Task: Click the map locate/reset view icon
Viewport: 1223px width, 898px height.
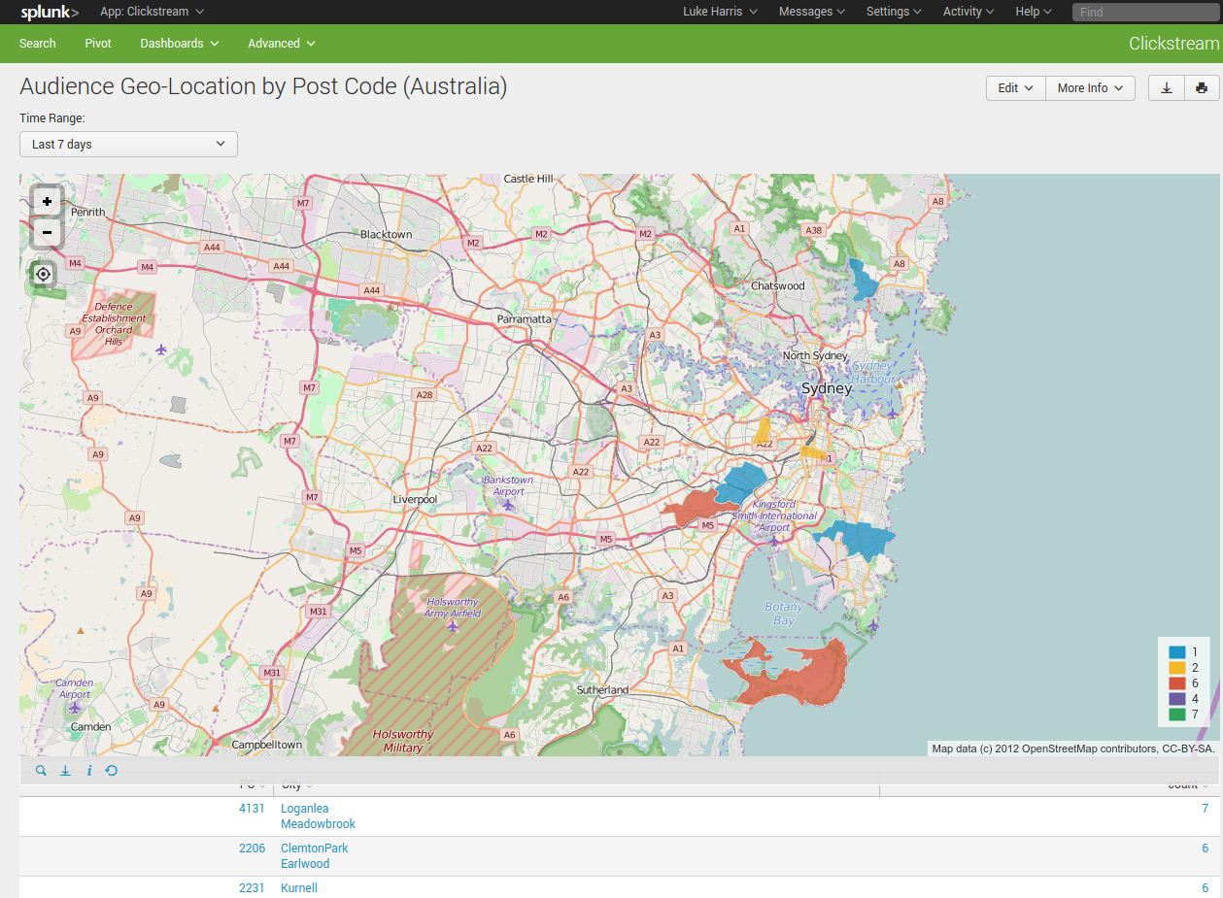Action: [x=43, y=274]
